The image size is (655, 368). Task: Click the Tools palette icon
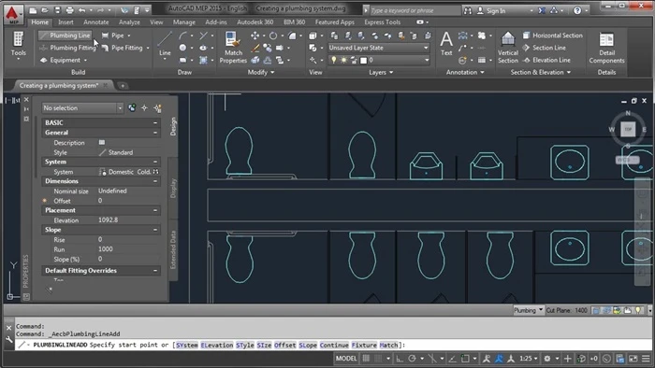(x=19, y=45)
